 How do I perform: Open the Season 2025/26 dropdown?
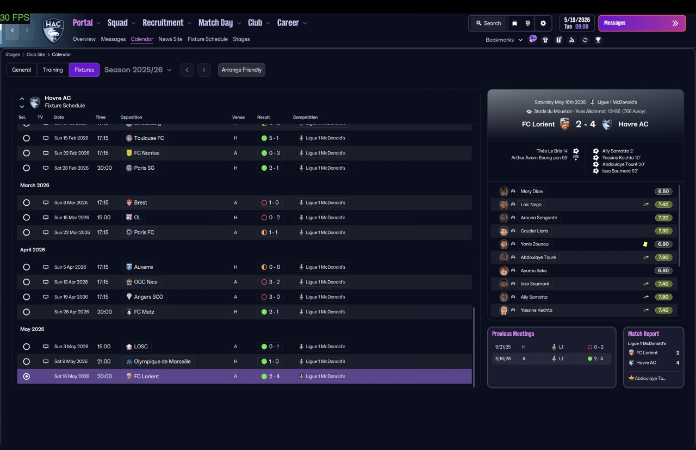click(138, 70)
